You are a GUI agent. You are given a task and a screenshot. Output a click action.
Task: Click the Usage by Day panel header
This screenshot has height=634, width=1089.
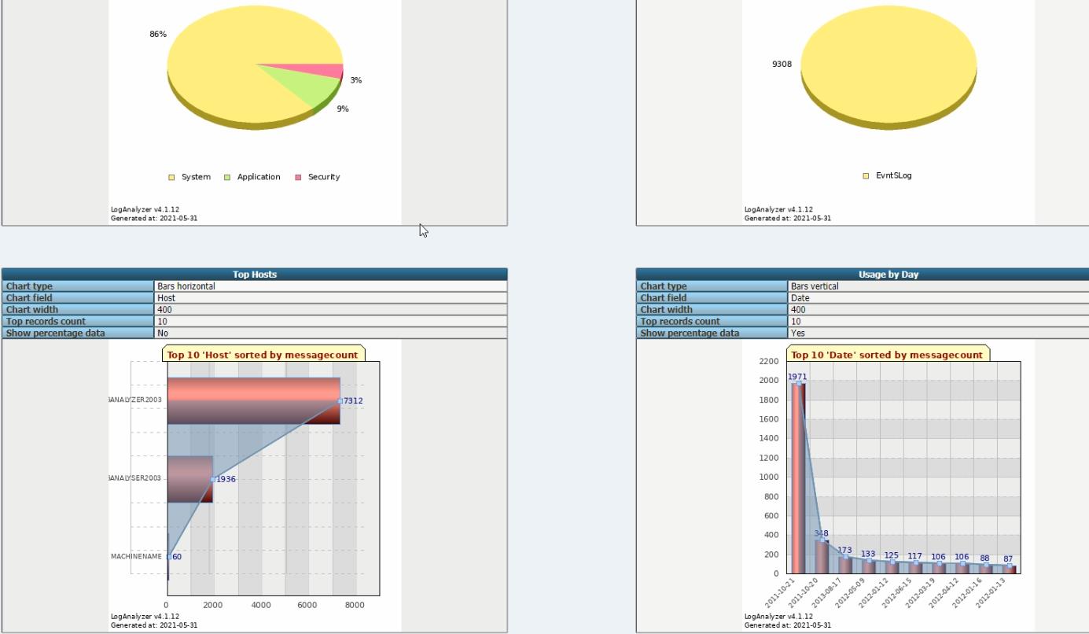pyautogui.click(x=888, y=275)
